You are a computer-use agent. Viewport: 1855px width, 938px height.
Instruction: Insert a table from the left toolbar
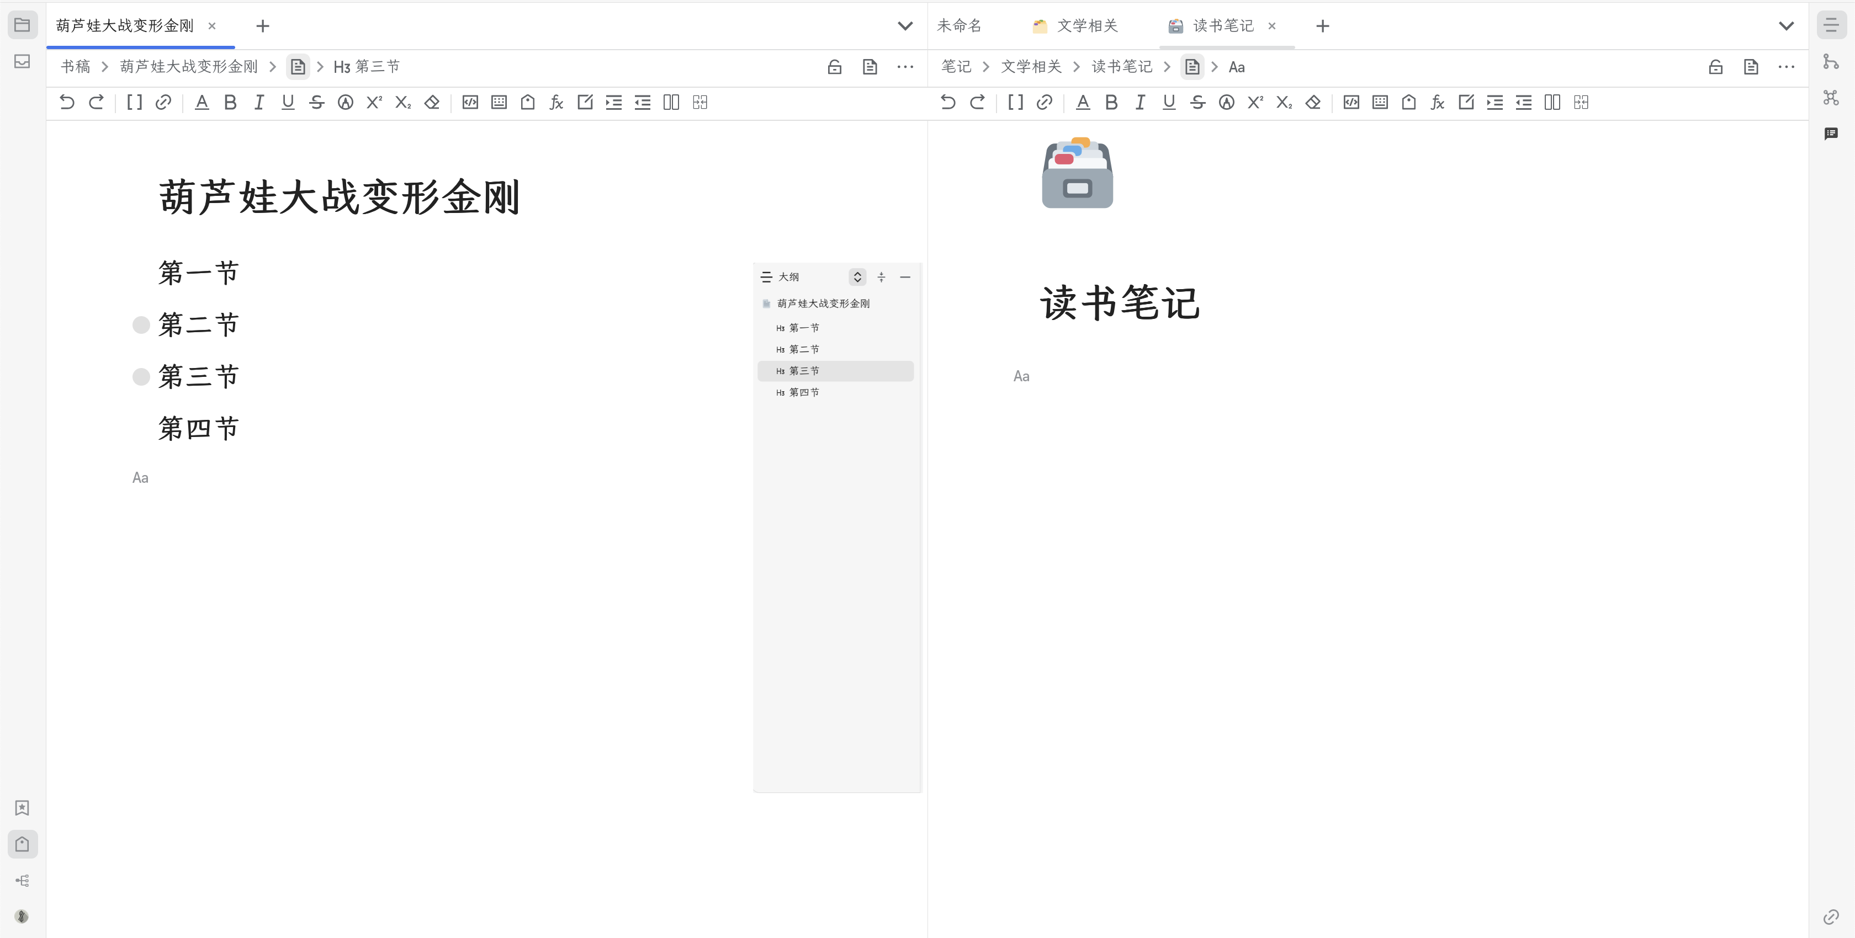tap(499, 102)
